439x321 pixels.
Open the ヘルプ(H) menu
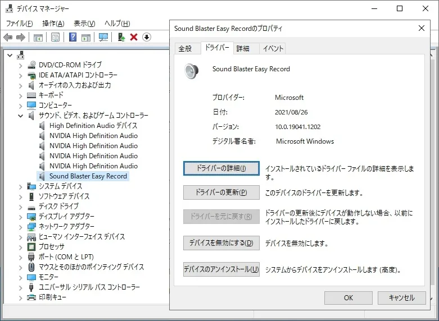click(x=117, y=24)
